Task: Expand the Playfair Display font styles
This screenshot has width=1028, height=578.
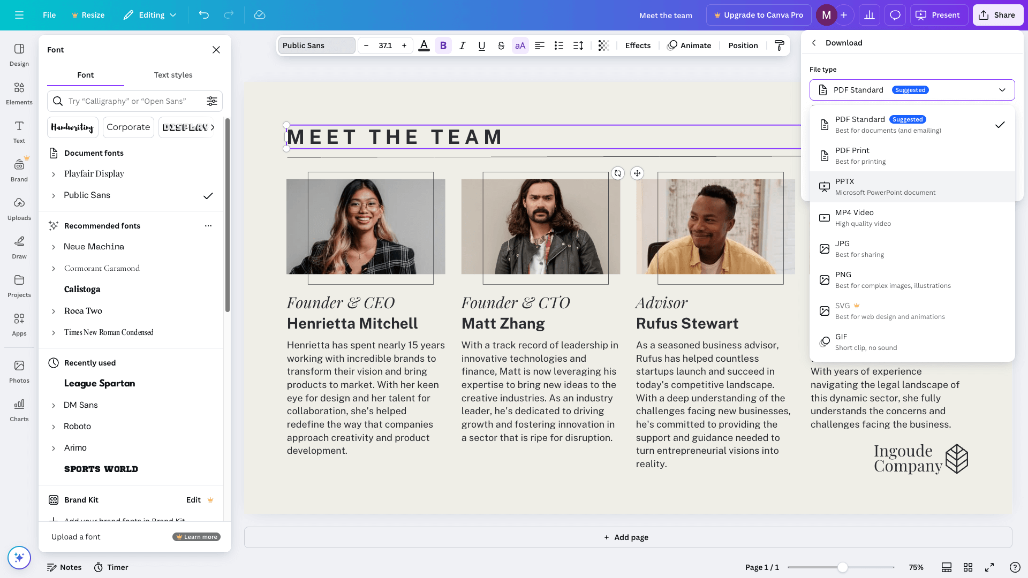Action: 54,174
